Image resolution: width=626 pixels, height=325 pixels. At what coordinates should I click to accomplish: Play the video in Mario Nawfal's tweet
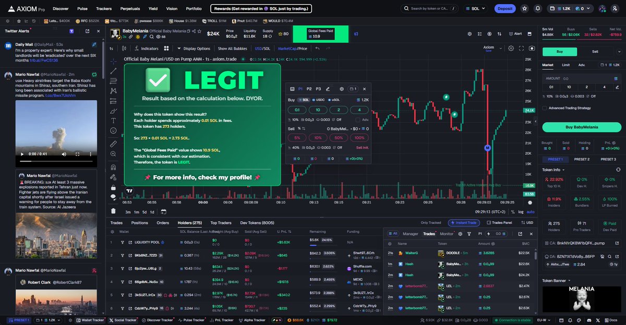coord(21,154)
